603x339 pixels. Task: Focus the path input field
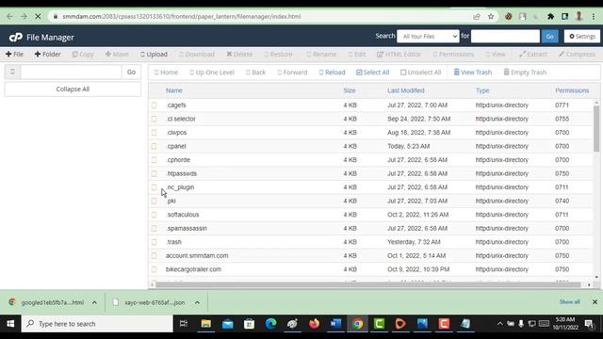pos(71,72)
